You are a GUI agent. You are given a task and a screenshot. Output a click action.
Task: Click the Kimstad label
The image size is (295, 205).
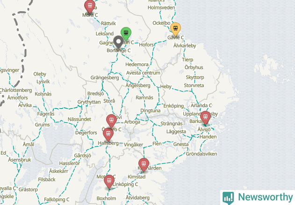click(x=137, y=177)
